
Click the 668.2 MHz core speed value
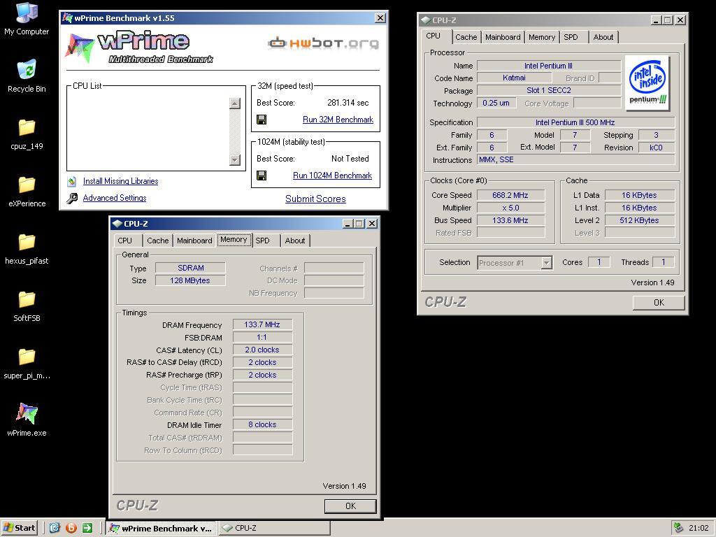coord(510,196)
